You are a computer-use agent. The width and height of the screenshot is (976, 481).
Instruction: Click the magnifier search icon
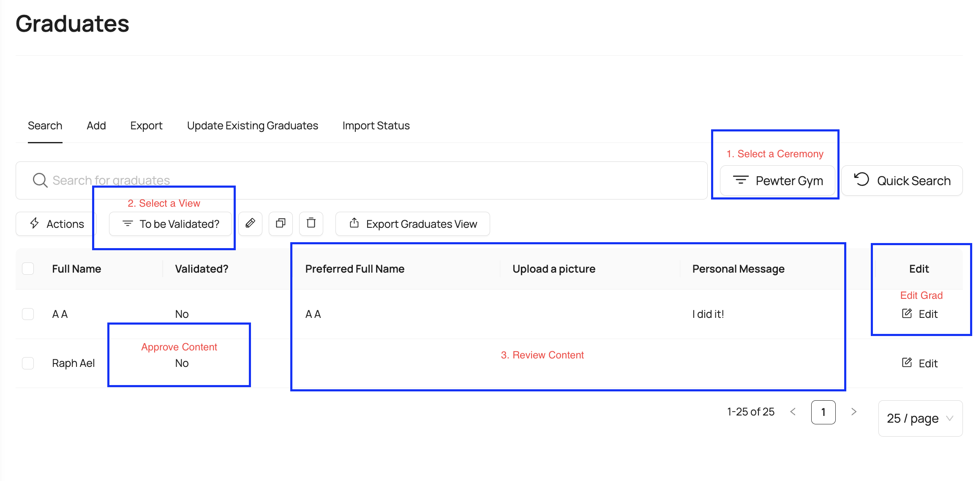40,180
